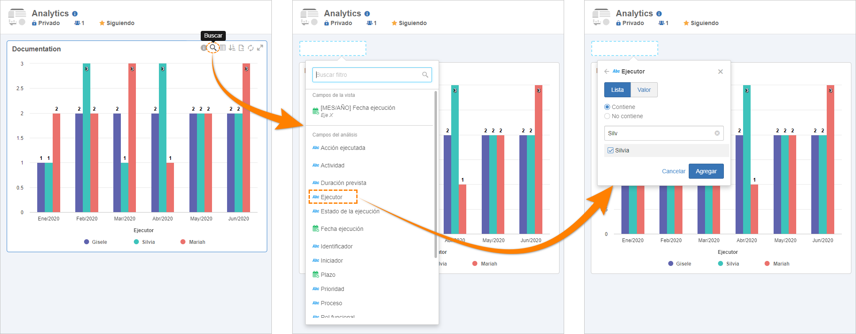Clear the Silv search text with x icon
The height and width of the screenshot is (334, 856).
(x=717, y=133)
